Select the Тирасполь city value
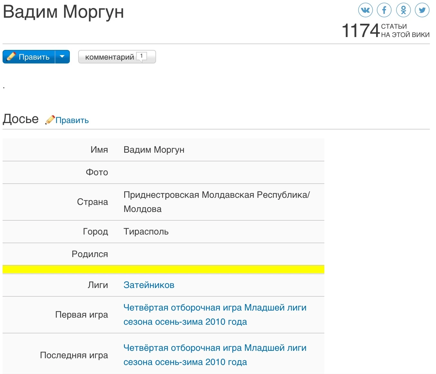 click(x=146, y=232)
